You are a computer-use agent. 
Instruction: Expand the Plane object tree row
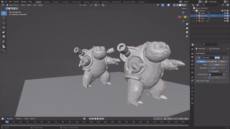197,18
